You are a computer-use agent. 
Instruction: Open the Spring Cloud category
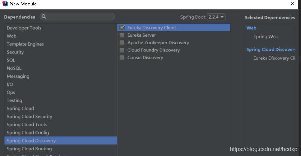point(61,109)
